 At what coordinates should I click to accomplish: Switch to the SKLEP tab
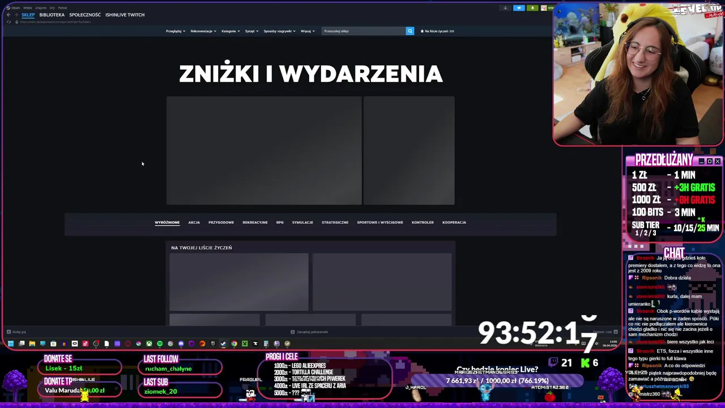[28, 15]
